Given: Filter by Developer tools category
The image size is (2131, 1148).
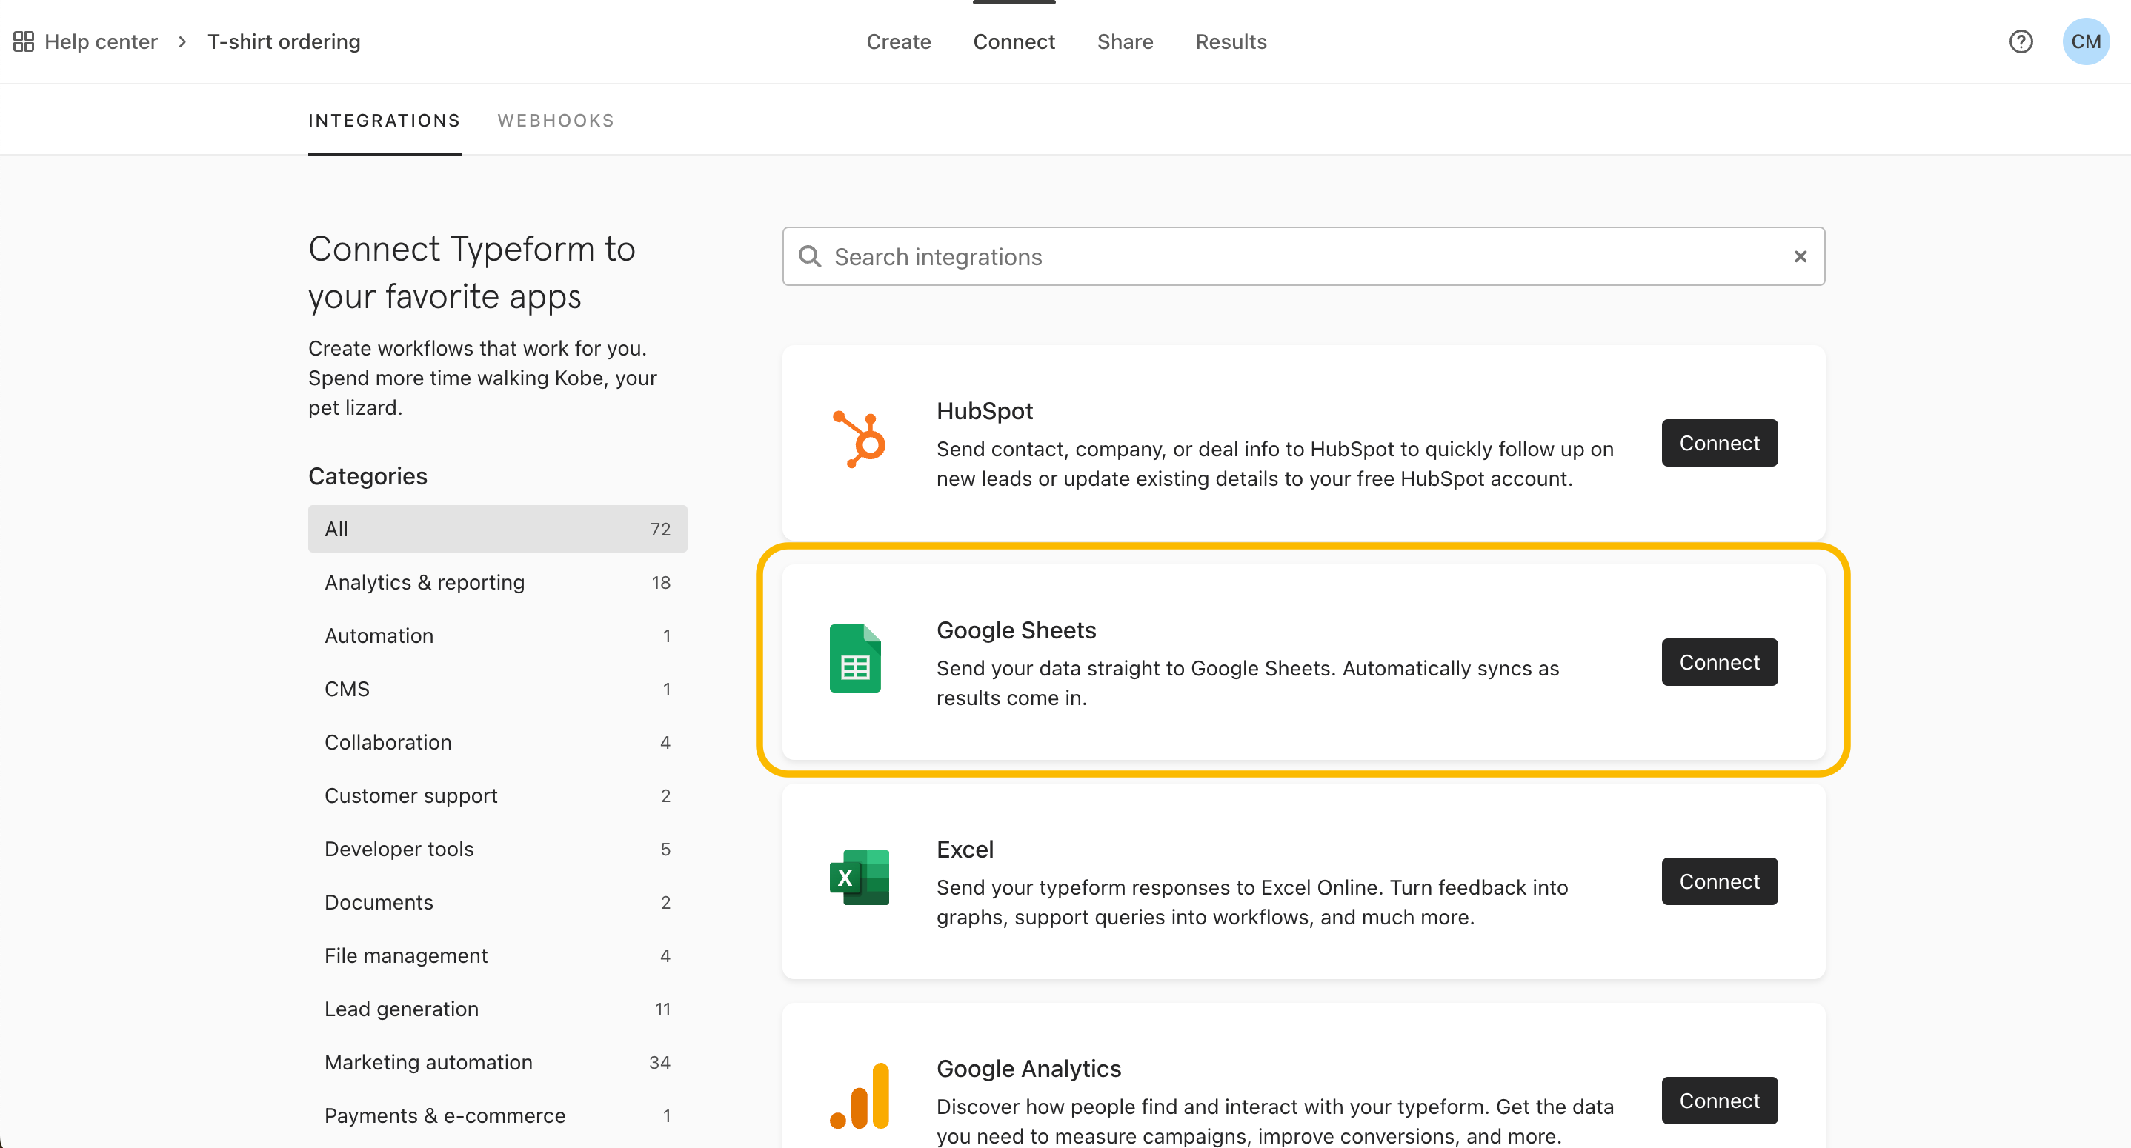Looking at the screenshot, I should point(497,850).
